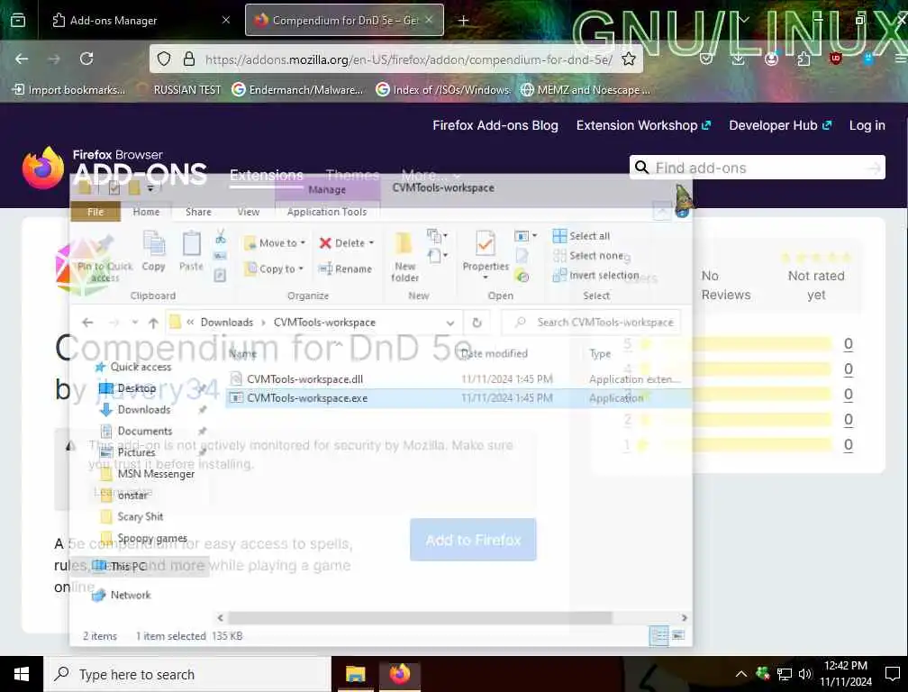Viewport: 908px width, 692px height.
Task: Switch to large icons view toggle
Action: coord(677,636)
